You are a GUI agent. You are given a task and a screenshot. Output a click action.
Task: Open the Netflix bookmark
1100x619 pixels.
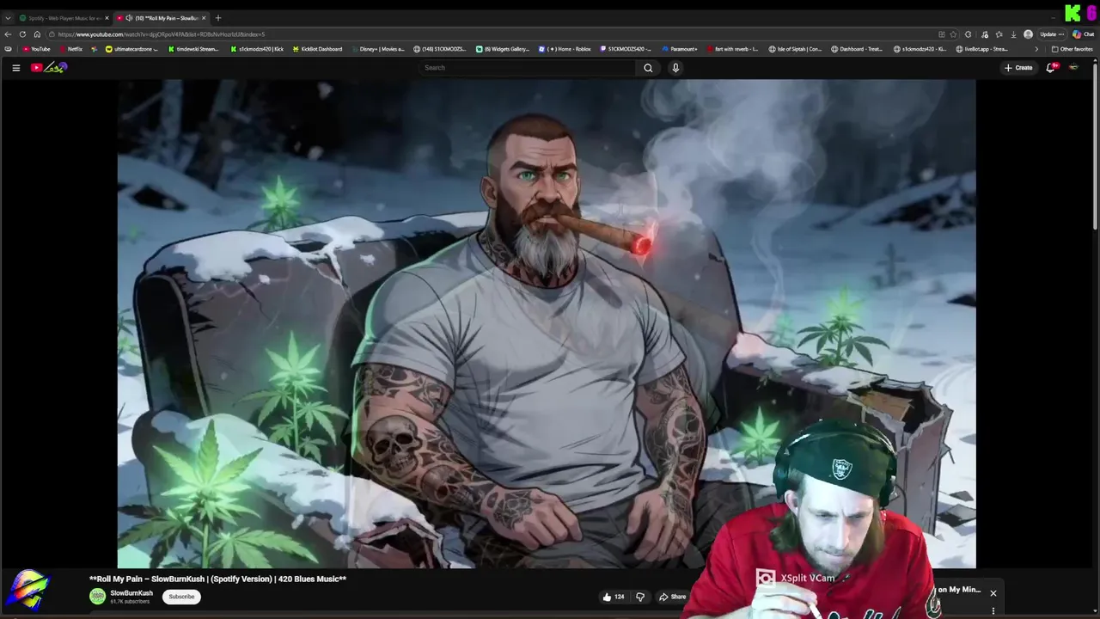point(71,49)
